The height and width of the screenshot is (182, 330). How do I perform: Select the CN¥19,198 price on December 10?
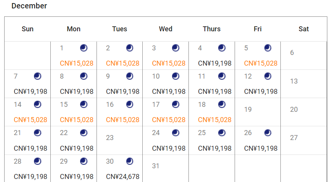click(x=169, y=92)
